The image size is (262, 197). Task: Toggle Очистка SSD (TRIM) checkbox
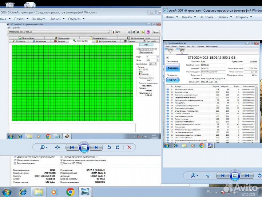61,163
